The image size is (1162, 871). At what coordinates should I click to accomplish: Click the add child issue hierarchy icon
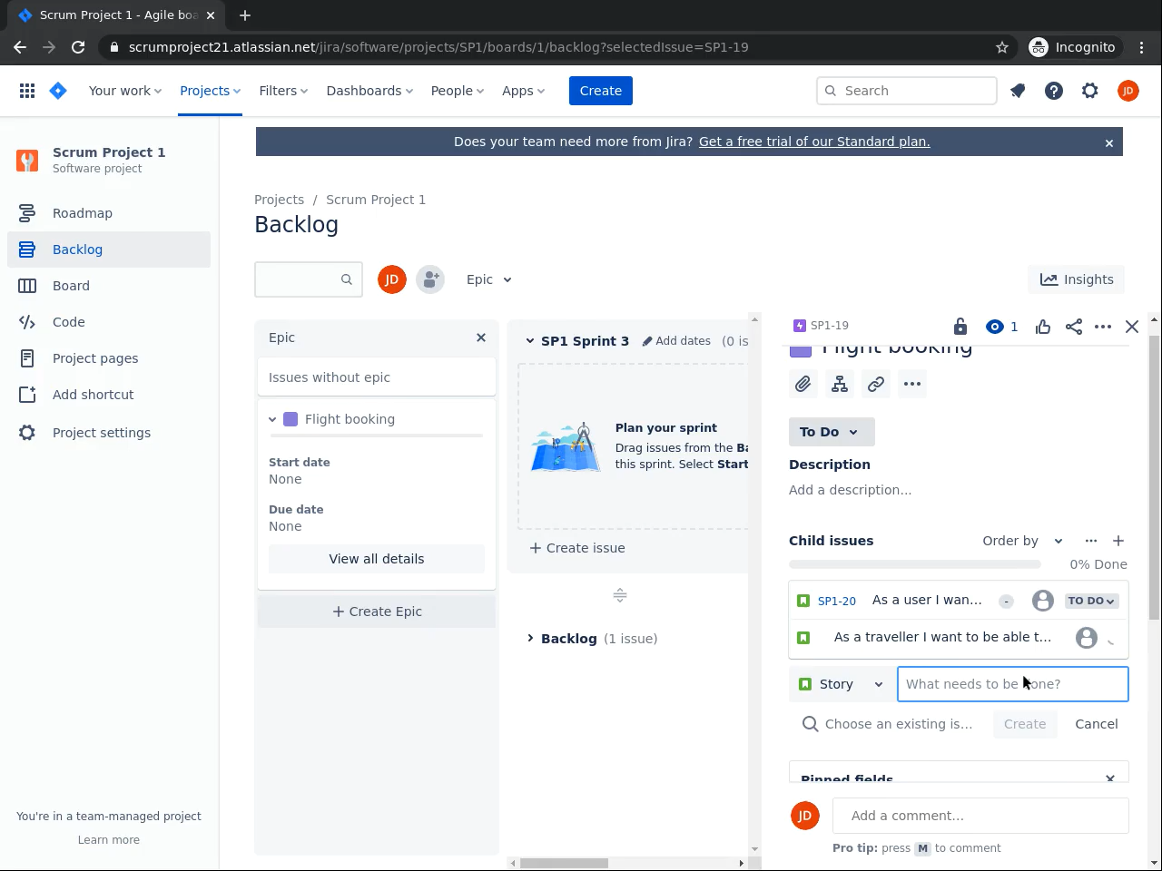[840, 385]
